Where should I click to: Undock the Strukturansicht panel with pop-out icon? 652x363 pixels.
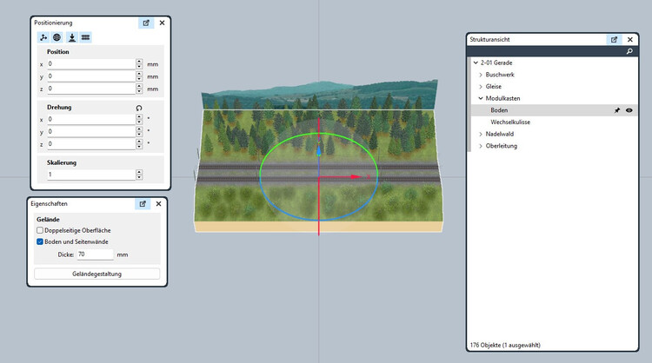614,39
